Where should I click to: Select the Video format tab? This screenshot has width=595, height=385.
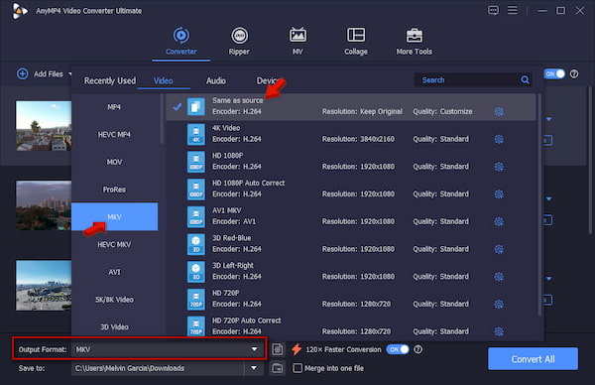(164, 80)
